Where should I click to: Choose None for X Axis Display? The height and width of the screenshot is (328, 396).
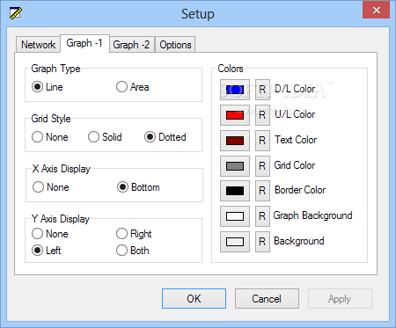coord(50,187)
